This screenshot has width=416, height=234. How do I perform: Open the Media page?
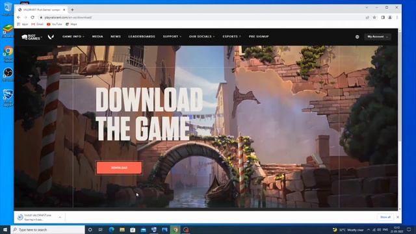point(97,36)
